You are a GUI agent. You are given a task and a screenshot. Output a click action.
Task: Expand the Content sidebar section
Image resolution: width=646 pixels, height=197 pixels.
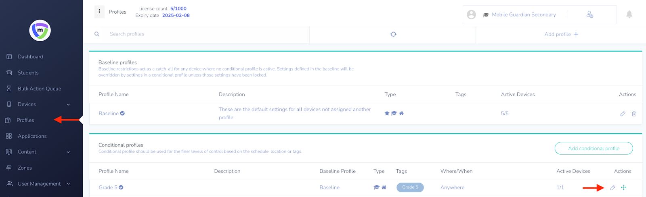pyautogui.click(x=68, y=152)
